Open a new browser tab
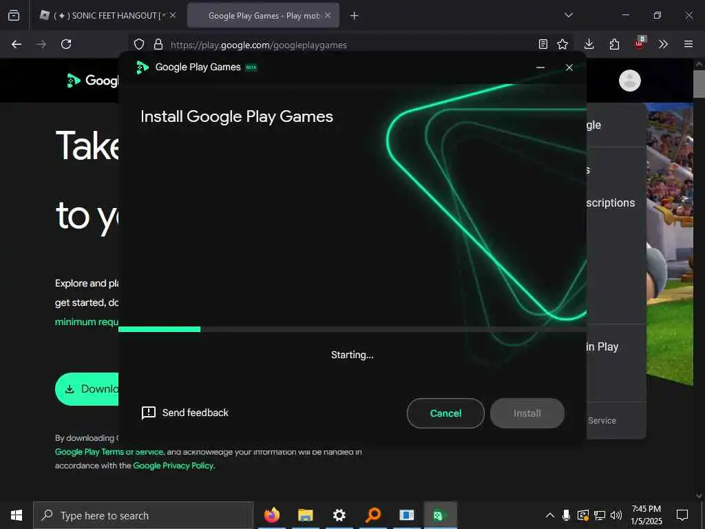Viewport: 705px width, 529px height. [x=355, y=16]
